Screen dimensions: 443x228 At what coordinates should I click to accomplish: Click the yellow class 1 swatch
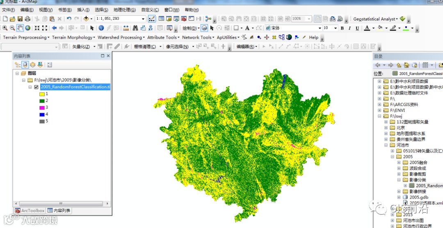[x=42, y=94]
